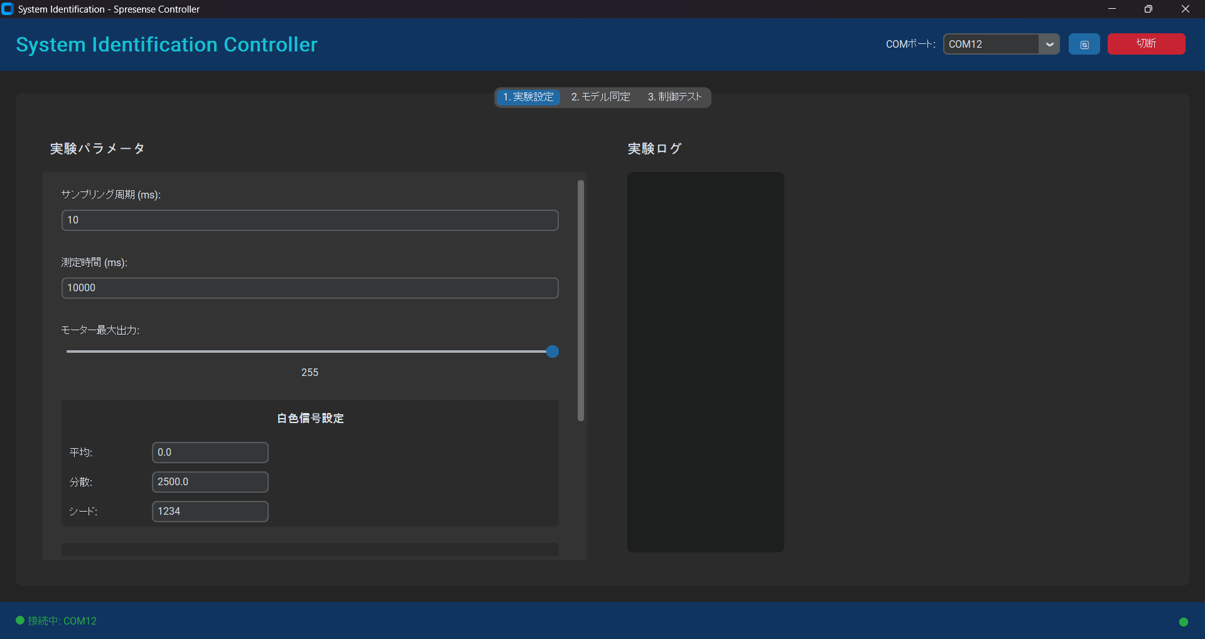Click the green connection indicator beside 接続中
The image size is (1205, 639).
[x=20, y=620]
